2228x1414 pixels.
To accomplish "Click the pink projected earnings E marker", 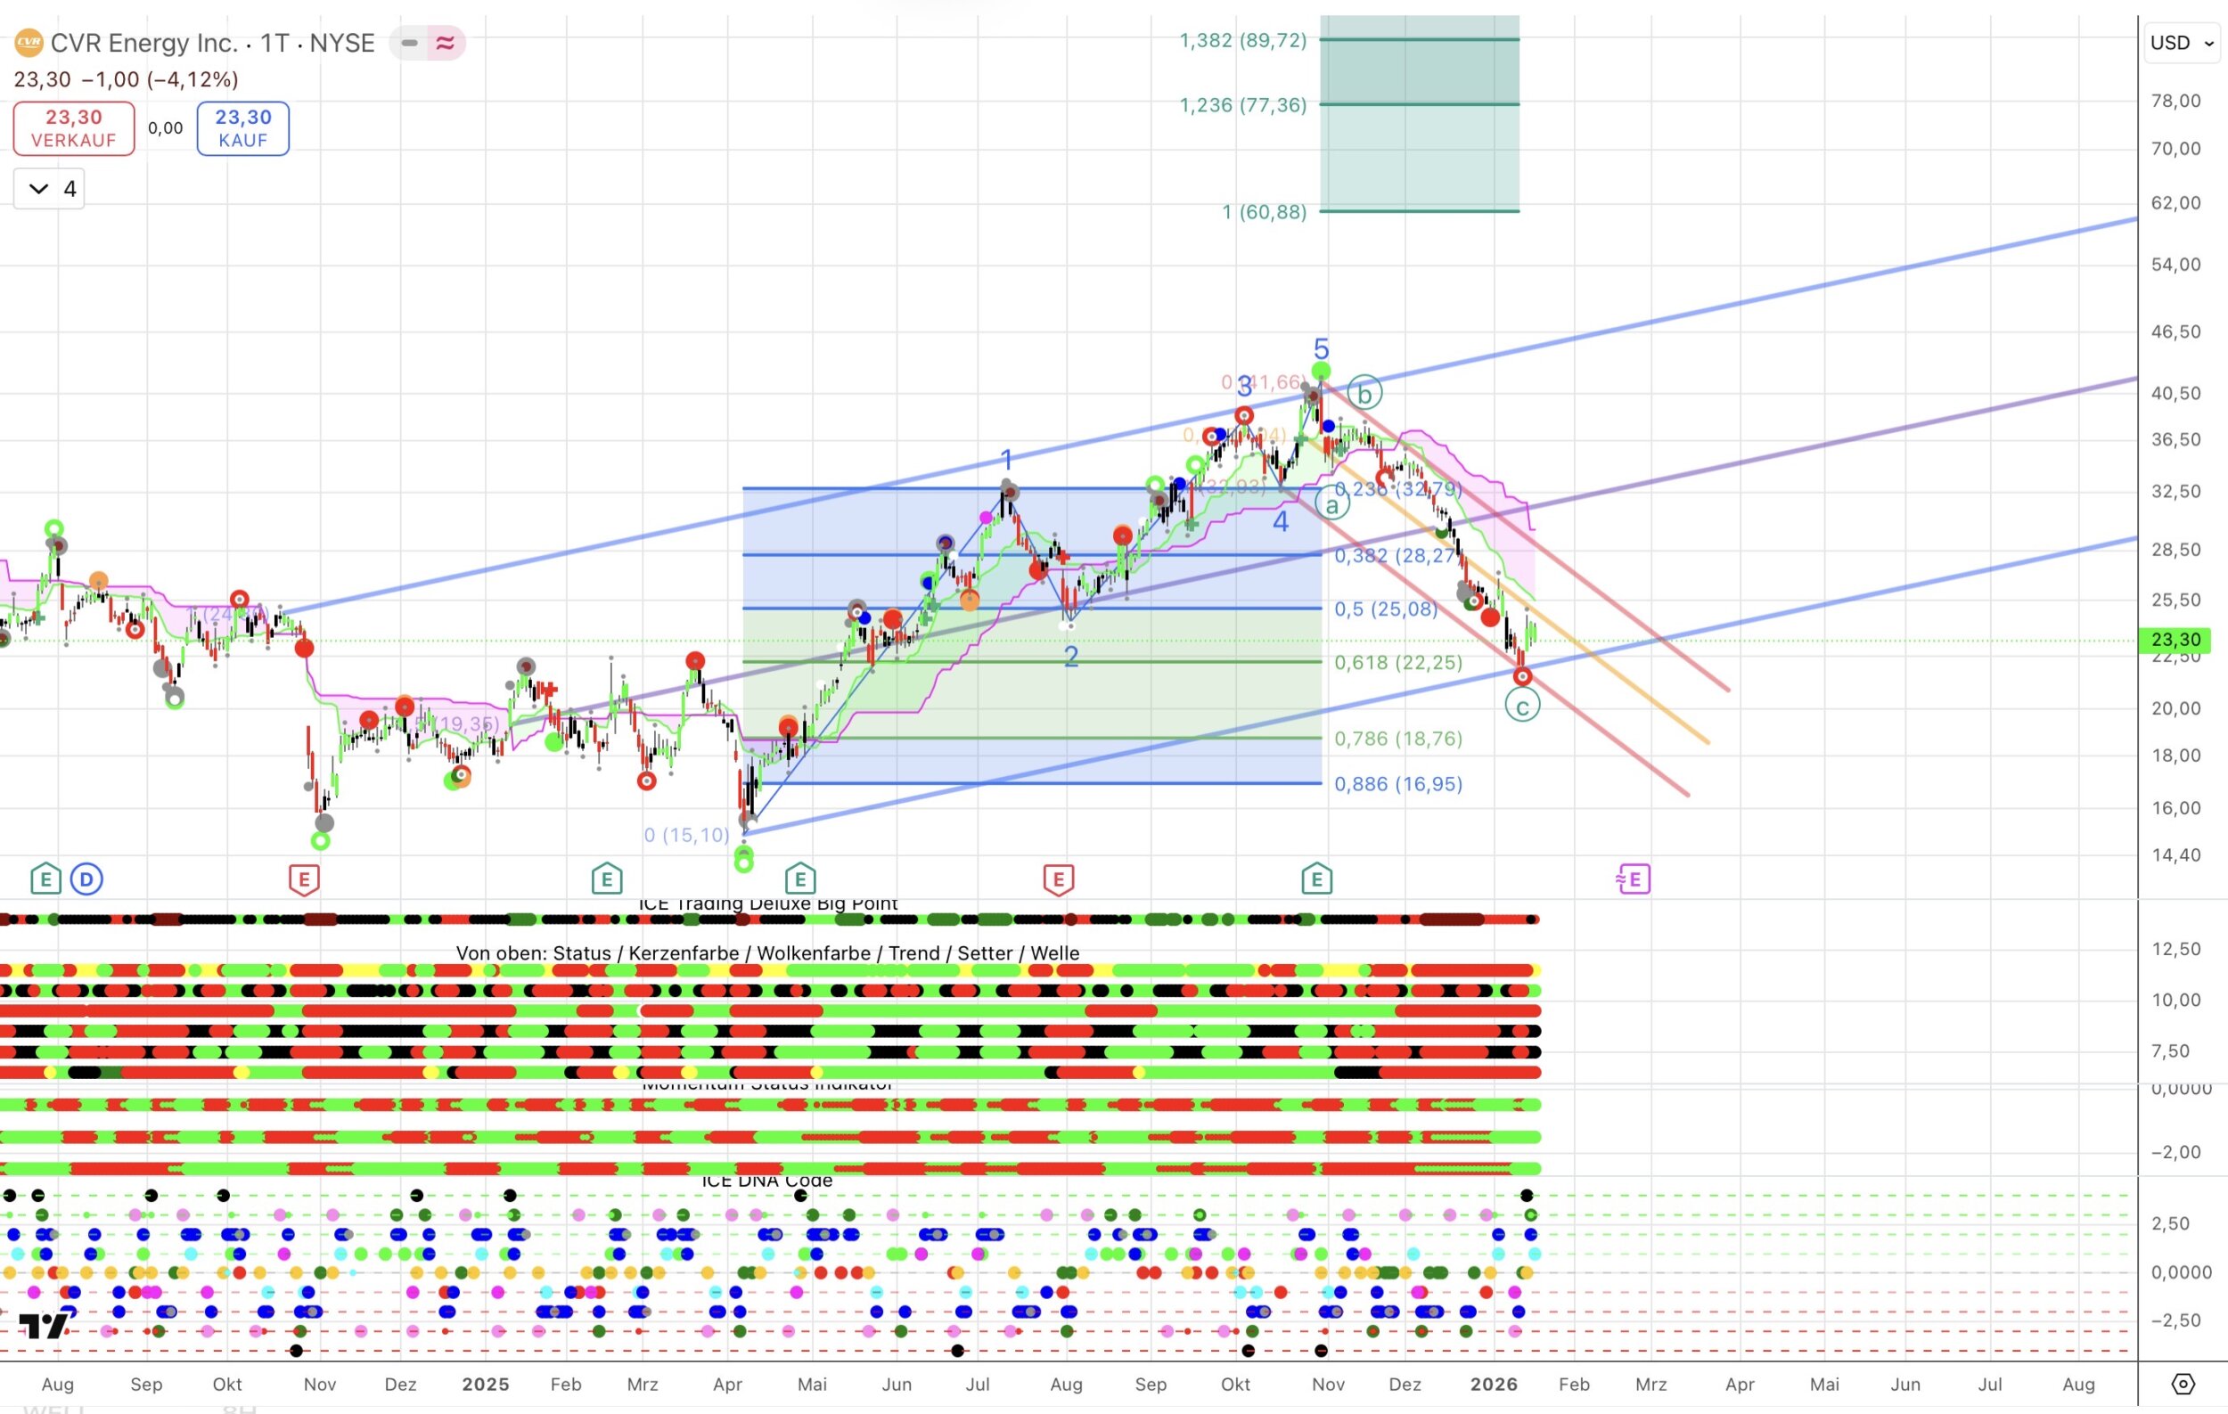I will pos(1633,879).
